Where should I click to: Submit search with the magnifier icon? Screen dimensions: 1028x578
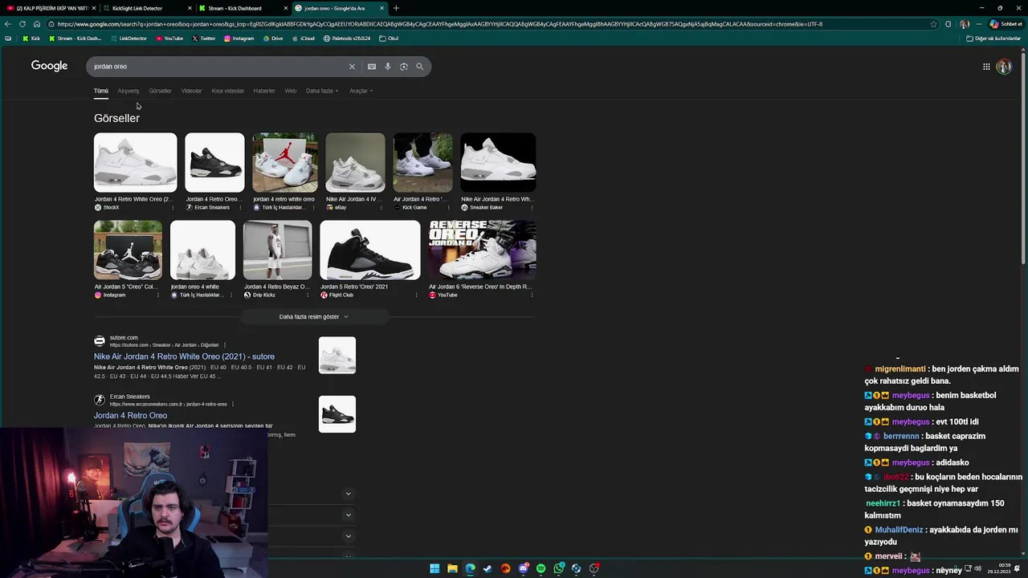[x=419, y=67]
